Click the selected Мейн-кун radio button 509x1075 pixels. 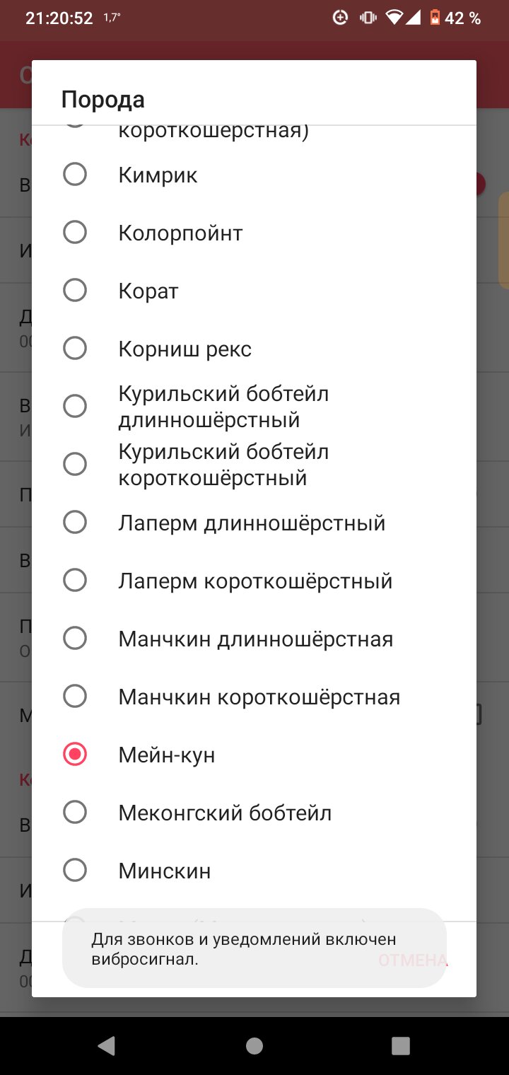75,755
